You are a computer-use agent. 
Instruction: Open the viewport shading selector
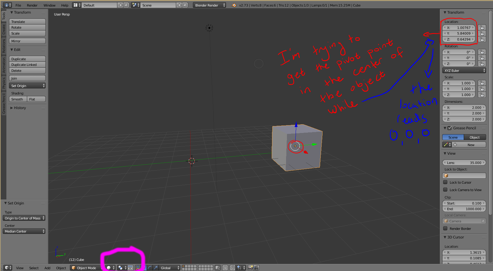(x=110, y=268)
